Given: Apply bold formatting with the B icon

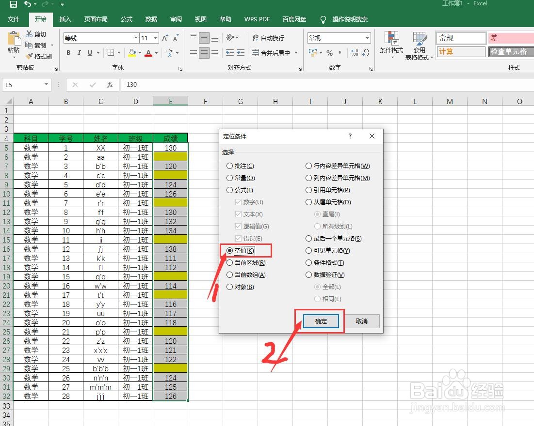Looking at the screenshot, I should pos(68,53).
